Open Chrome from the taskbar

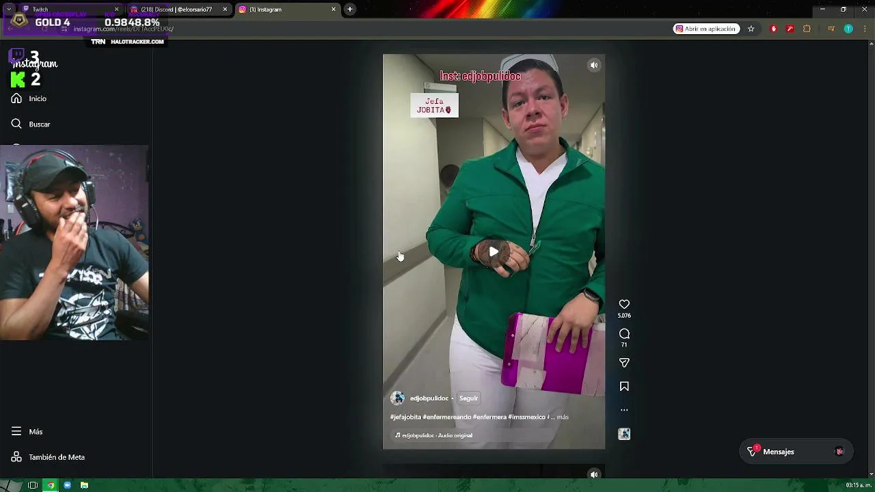(x=50, y=485)
